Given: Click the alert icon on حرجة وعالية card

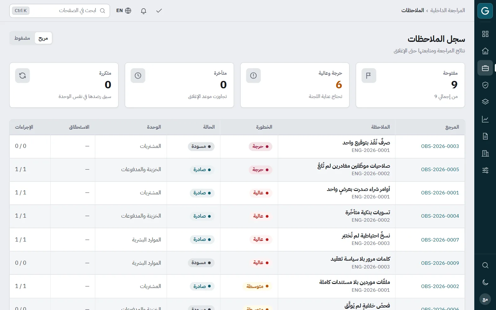Looking at the screenshot, I should point(253,76).
